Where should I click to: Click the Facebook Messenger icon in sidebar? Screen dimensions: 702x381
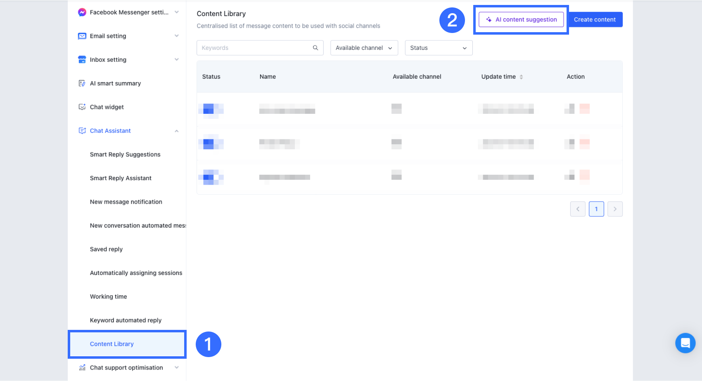click(x=82, y=12)
